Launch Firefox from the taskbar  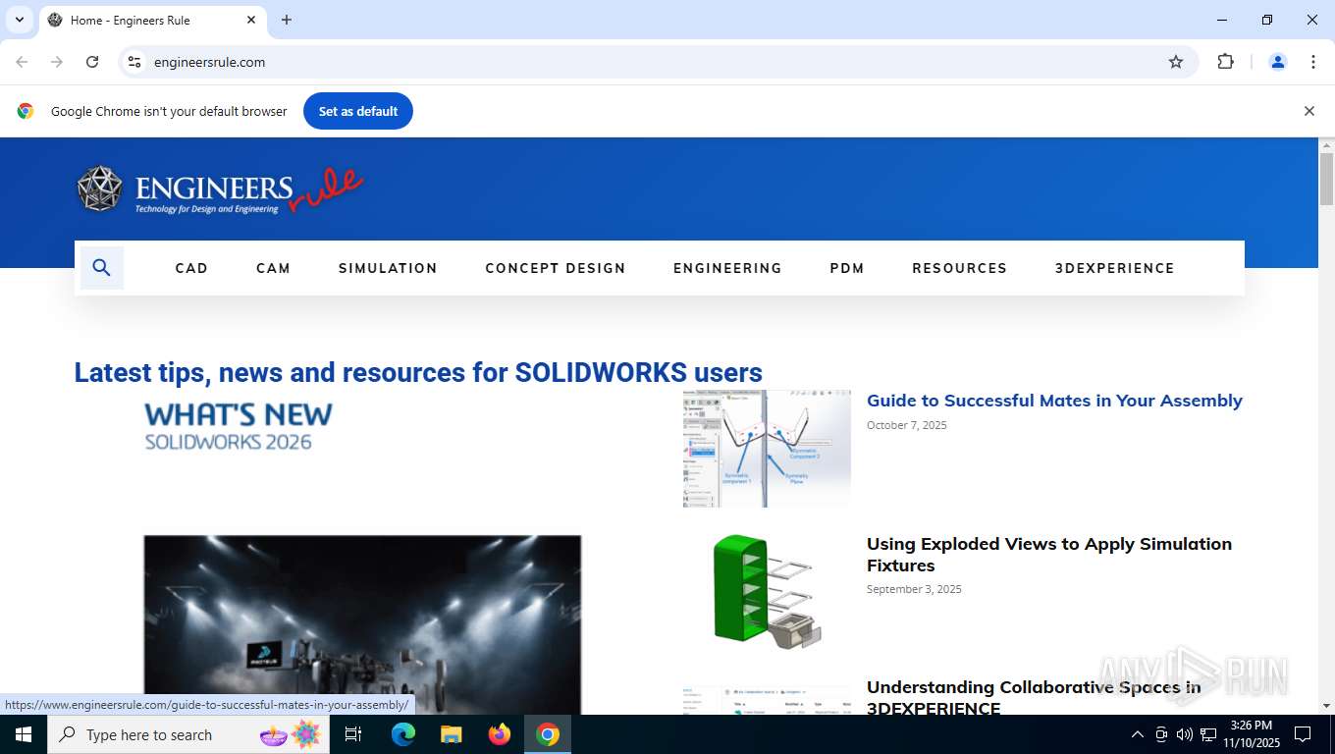500,734
